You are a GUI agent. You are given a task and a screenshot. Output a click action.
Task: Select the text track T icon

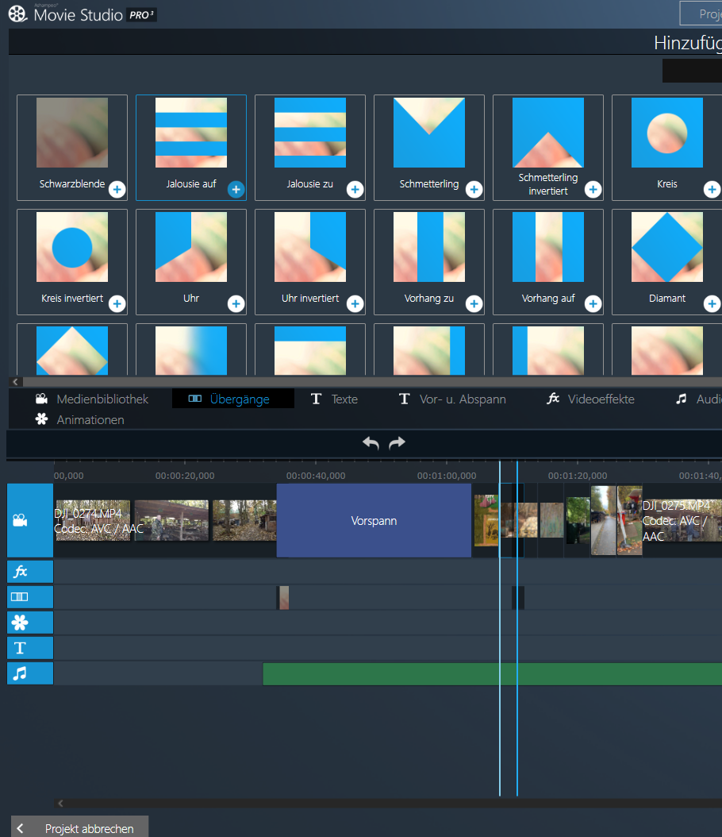tap(20, 648)
